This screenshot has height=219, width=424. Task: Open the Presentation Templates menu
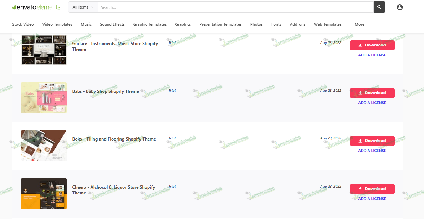click(x=220, y=24)
